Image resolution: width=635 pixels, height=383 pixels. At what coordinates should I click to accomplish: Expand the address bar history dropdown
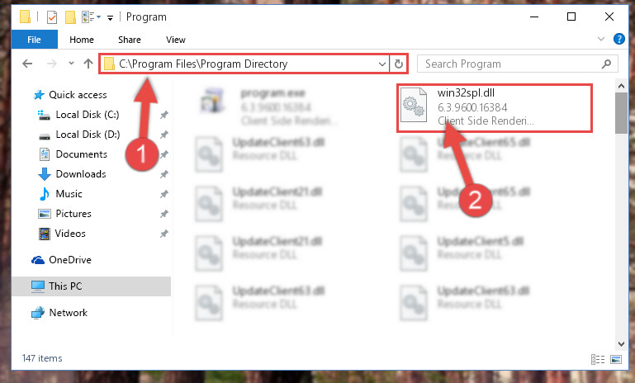tap(381, 64)
